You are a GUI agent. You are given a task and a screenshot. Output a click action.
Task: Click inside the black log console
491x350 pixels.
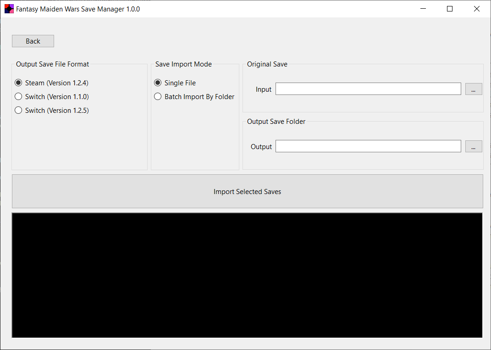point(247,275)
